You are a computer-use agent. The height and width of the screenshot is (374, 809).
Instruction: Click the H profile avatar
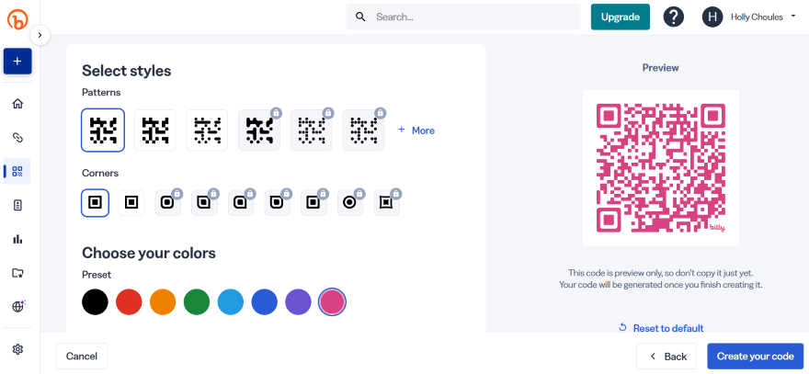tap(712, 17)
